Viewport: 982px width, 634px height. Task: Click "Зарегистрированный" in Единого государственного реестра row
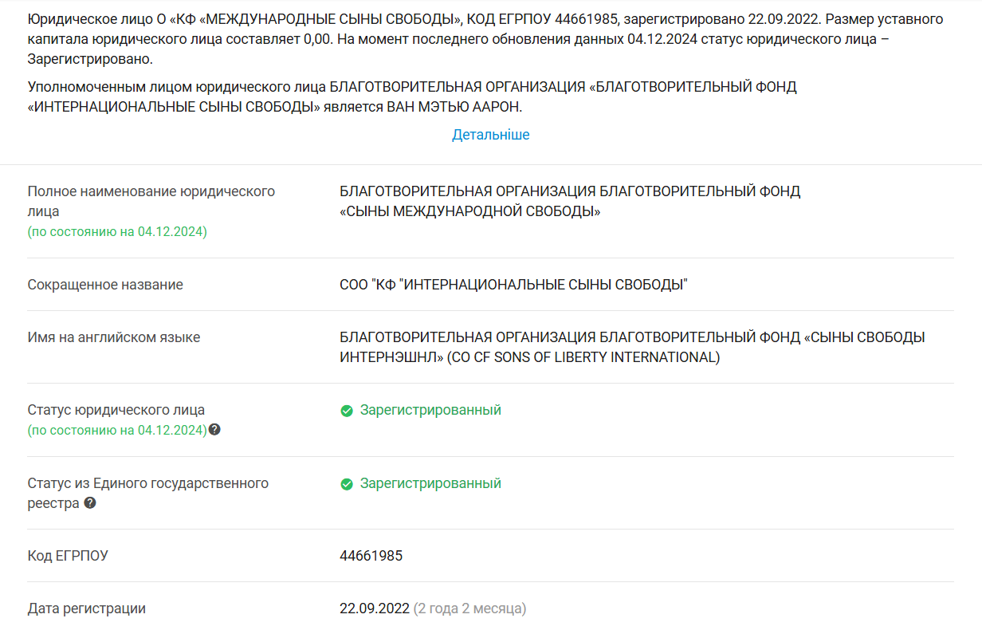pyautogui.click(x=430, y=483)
